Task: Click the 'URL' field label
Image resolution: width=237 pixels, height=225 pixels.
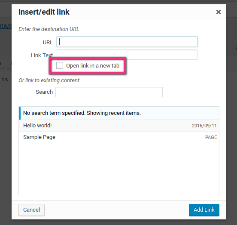Action: coord(48,43)
